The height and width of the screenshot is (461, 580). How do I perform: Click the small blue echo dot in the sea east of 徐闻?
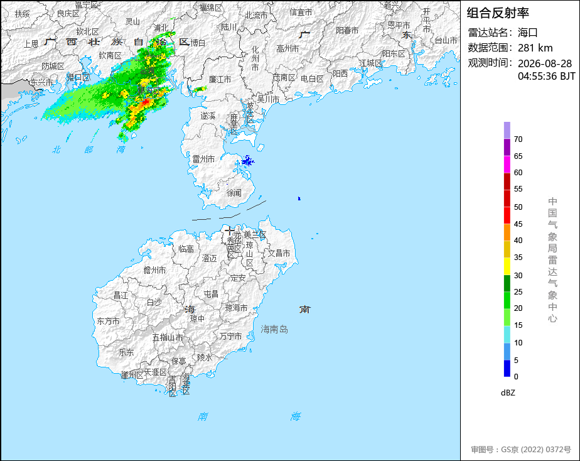pyautogui.click(x=299, y=198)
